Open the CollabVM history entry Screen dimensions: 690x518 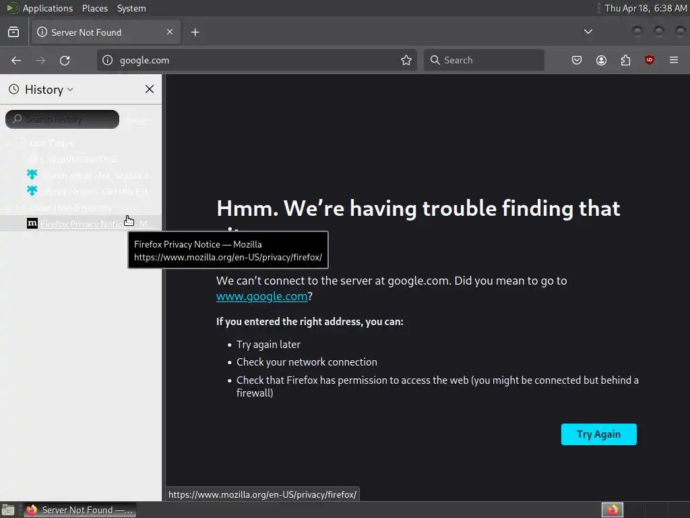point(80,159)
